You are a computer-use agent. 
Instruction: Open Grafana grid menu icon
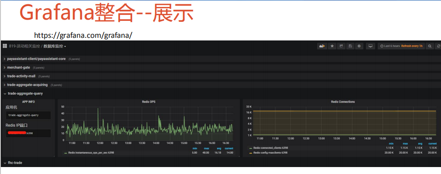[5, 46]
